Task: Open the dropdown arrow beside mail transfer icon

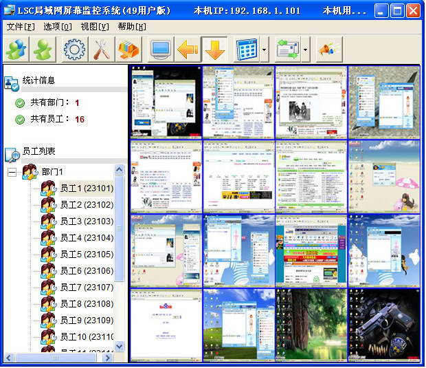Action: point(305,50)
